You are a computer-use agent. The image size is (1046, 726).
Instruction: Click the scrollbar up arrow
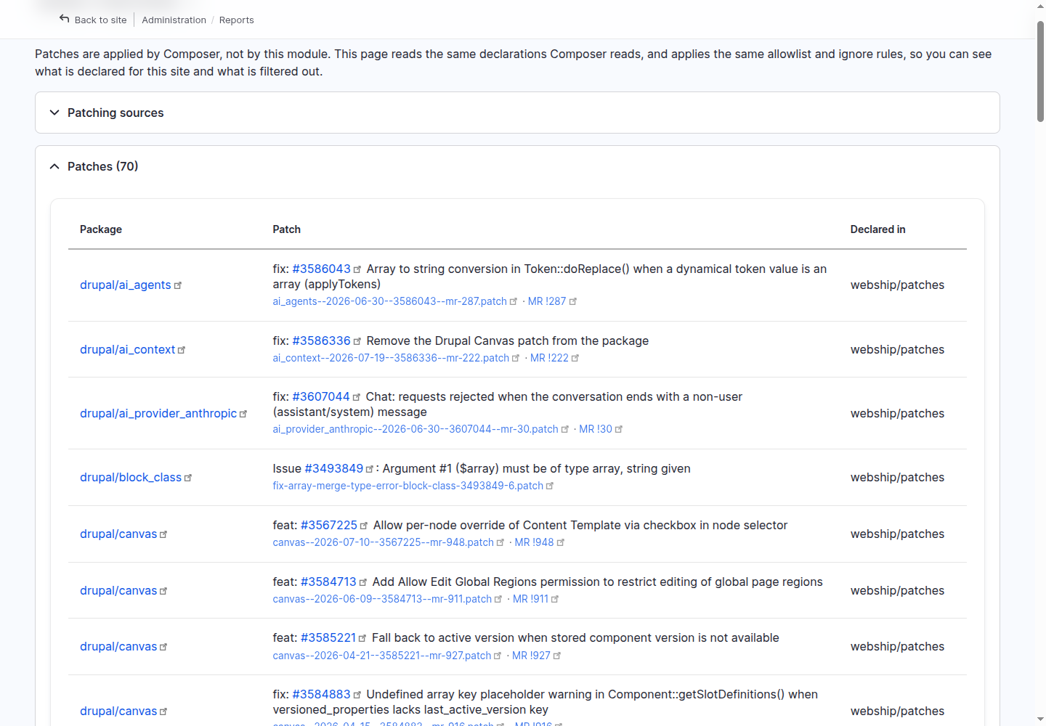[x=1040, y=7]
